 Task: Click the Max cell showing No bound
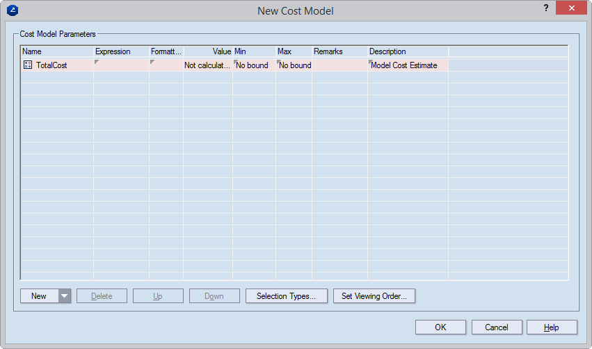(294, 65)
